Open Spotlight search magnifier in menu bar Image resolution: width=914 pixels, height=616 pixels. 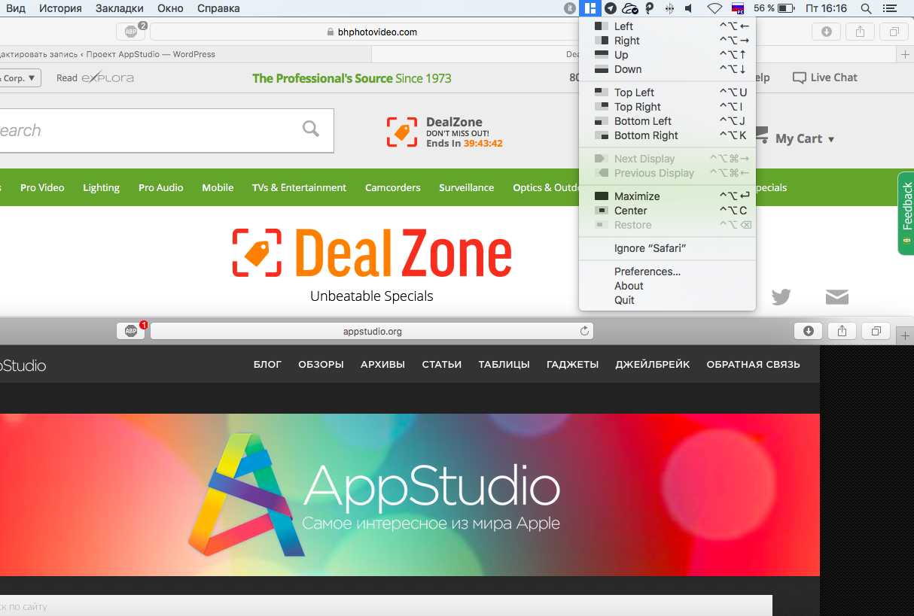866,8
